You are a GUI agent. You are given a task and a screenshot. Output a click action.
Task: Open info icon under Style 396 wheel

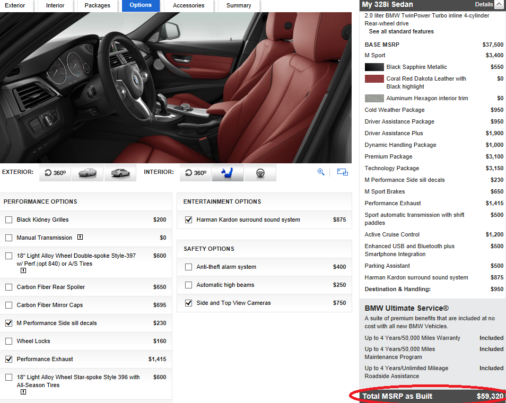click(23, 392)
